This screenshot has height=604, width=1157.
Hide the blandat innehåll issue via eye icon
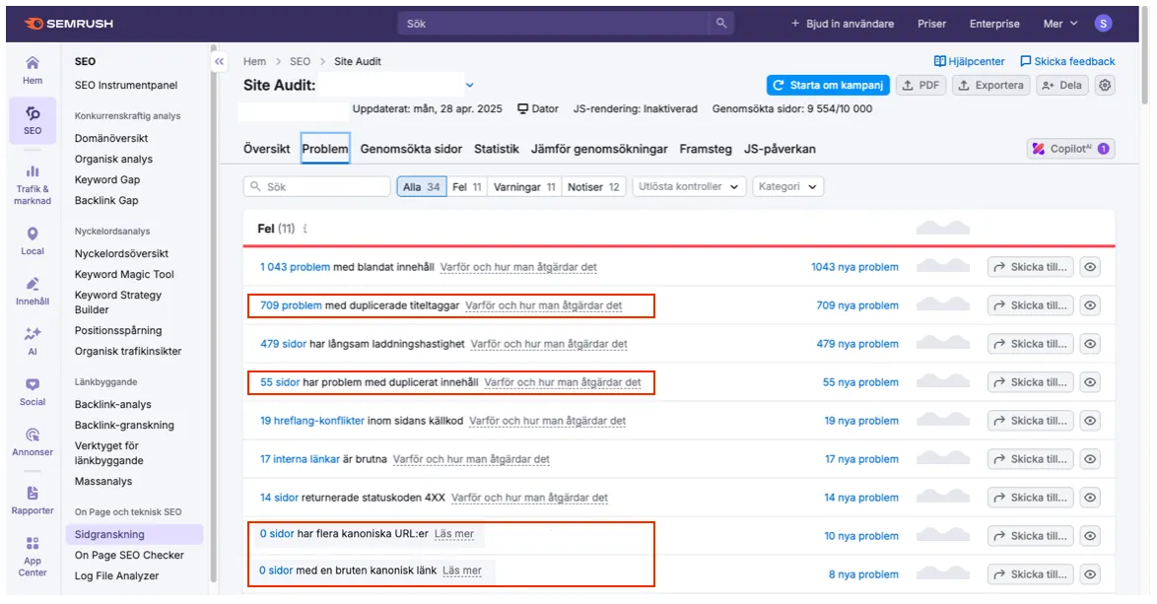pyautogui.click(x=1090, y=267)
